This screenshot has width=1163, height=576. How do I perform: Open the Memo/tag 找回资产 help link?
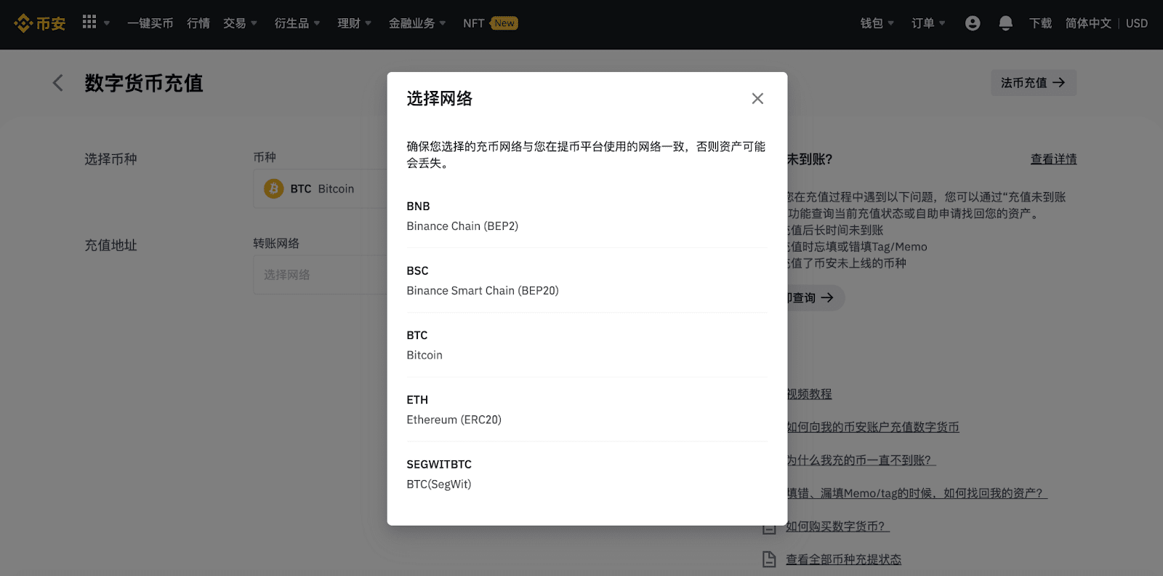coord(917,493)
